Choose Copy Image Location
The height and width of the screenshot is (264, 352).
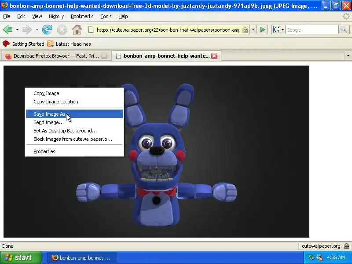(x=74, y=102)
